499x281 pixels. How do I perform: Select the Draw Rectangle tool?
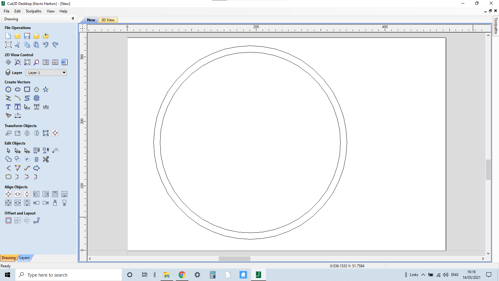click(27, 89)
